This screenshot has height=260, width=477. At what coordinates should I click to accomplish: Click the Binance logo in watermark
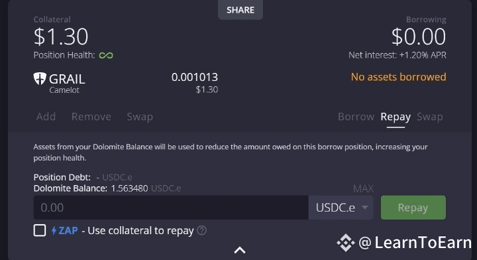click(346, 243)
